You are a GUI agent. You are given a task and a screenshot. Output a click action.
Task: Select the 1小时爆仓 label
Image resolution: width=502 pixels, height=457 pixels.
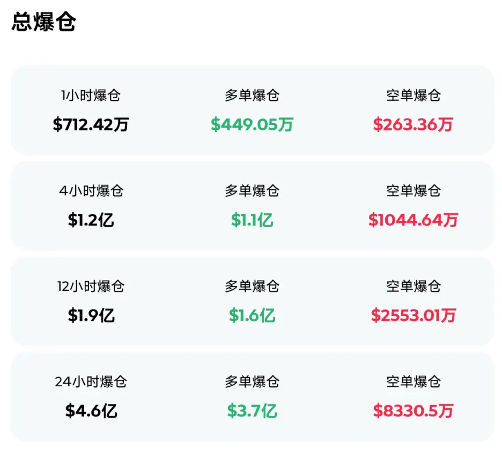tap(91, 96)
